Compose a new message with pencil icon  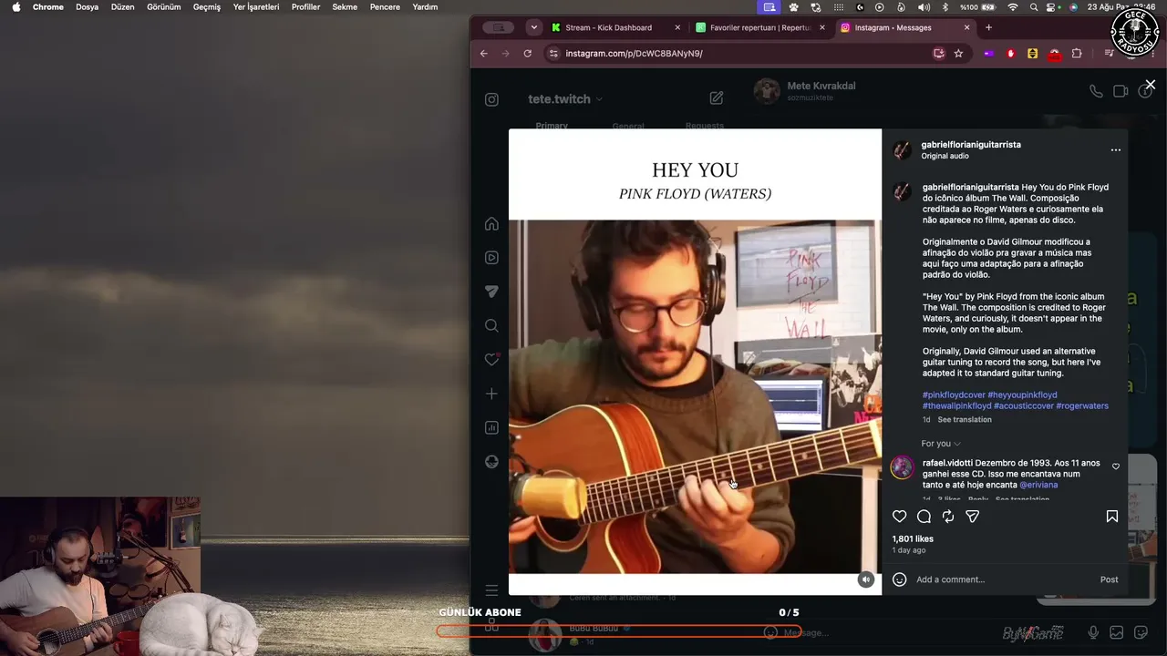tap(717, 98)
